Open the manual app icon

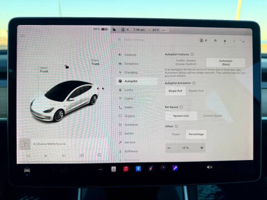coord(113,169)
